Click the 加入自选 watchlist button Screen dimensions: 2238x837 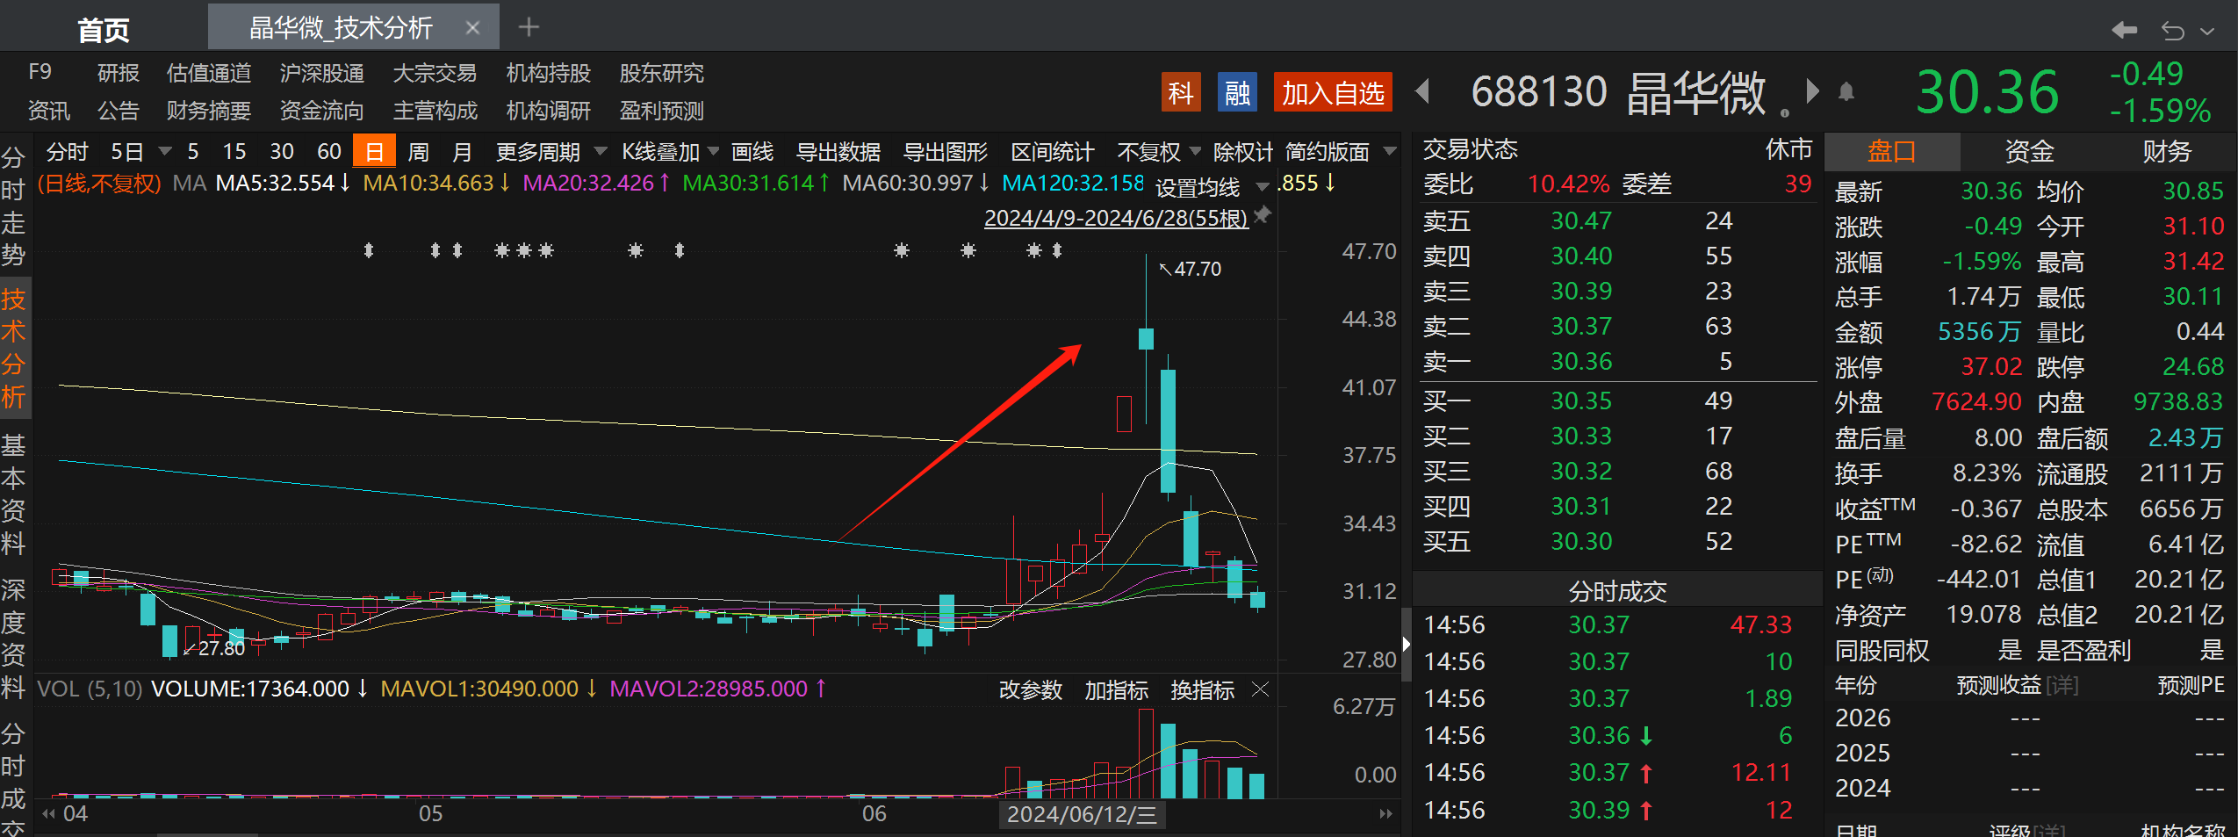pyautogui.click(x=1333, y=92)
